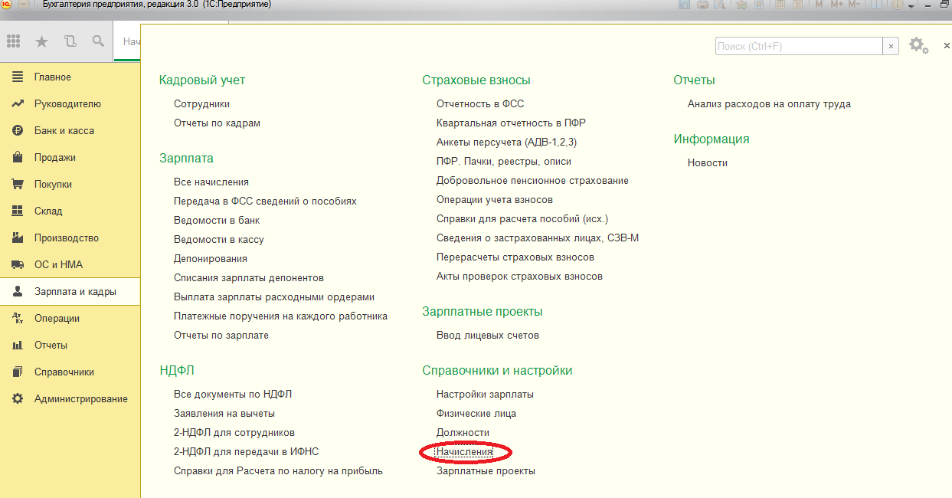Open the Отчеты section in sidebar
This screenshot has height=498, width=952.
click(70, 346)
